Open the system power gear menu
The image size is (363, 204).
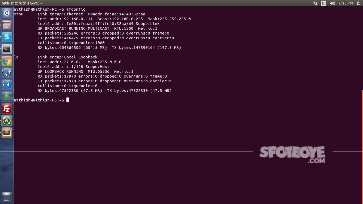(358, 3)
